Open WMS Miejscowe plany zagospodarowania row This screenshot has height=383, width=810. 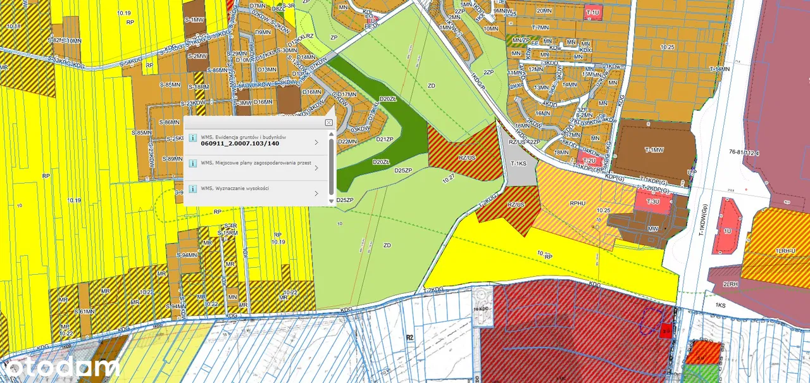(x=253, y=163)
